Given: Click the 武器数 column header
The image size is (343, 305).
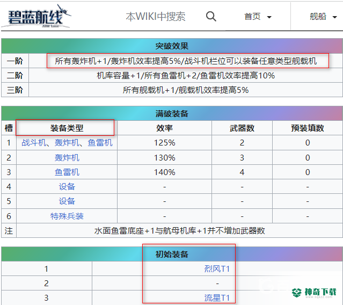Looking at the screenshot, I should (x=242, y=128).
